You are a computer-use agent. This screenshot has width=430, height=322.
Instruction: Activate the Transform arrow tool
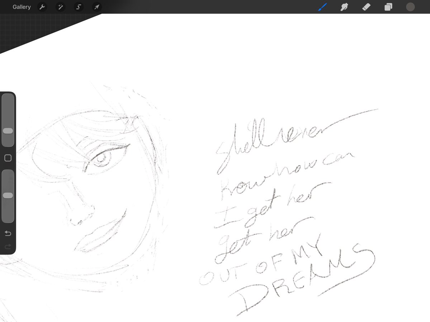pos(97,7)
